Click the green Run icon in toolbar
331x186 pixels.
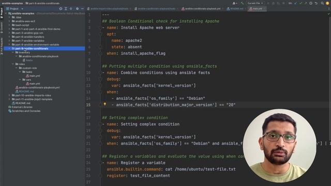[x=268, y=3]
